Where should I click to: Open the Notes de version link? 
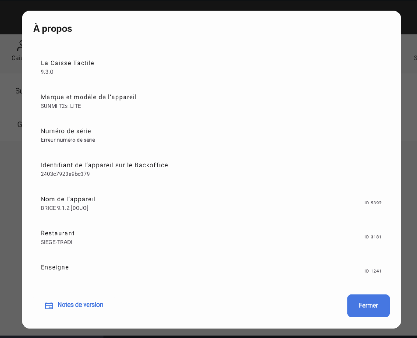point(80,305)
